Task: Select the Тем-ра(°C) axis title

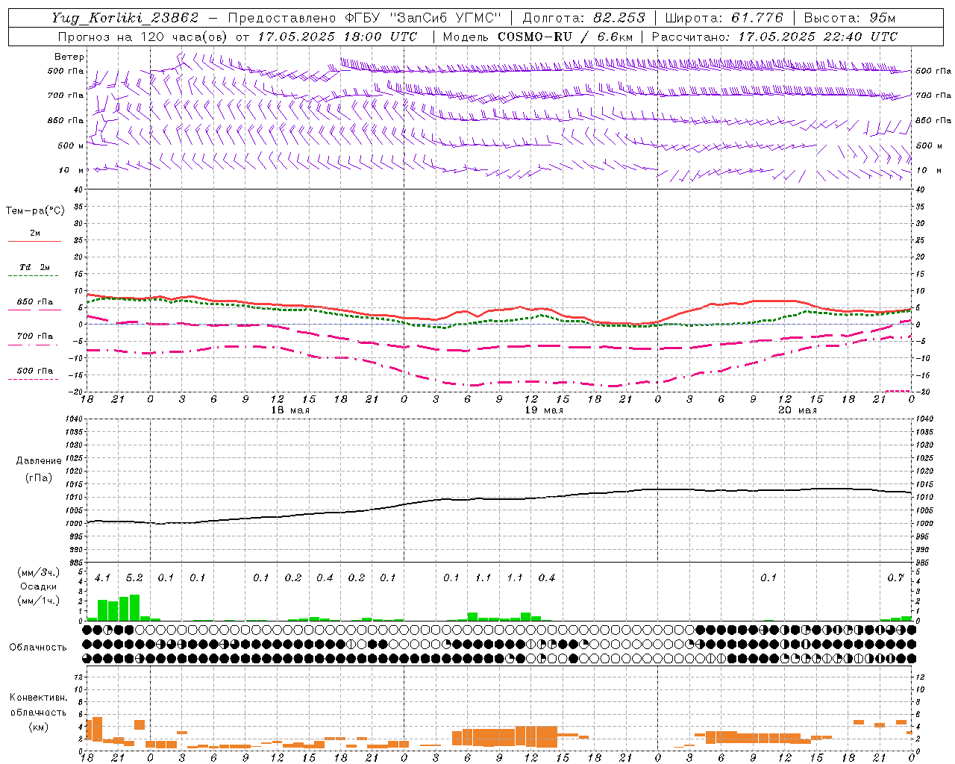Action: [35, 211]
